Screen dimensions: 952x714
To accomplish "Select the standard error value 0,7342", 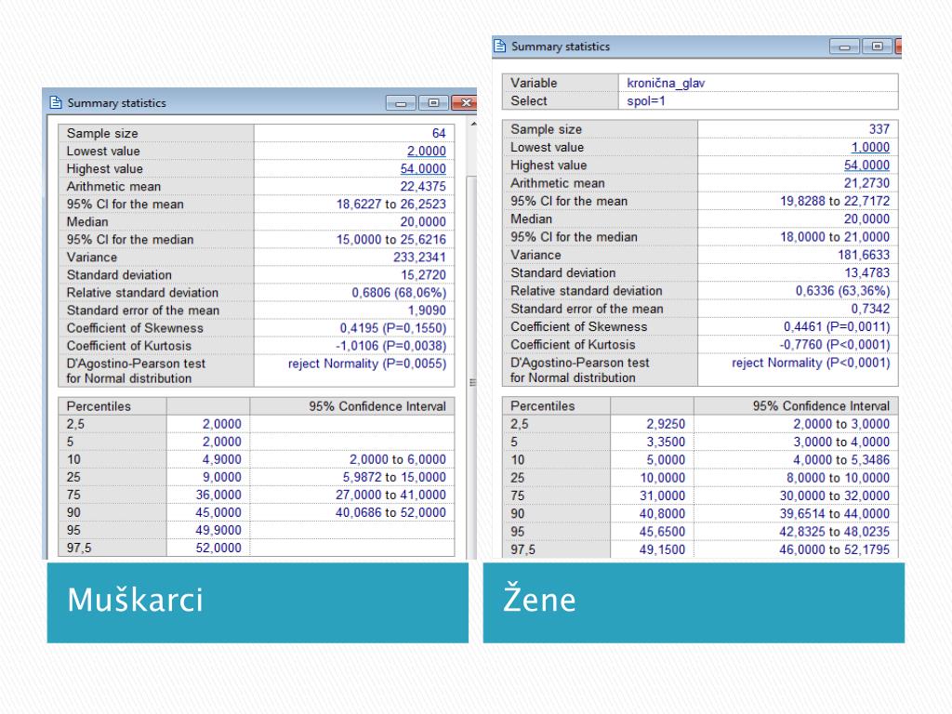I will point(870,309).
